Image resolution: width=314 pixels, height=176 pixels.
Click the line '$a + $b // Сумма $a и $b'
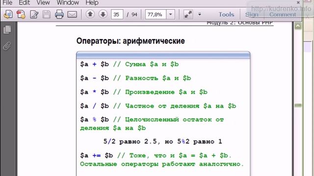130,64
